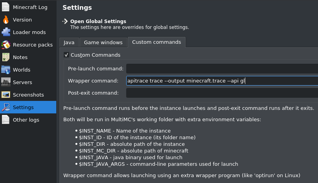
Task: Select Worlds label in the sidebar
Action: tap(21, 70)
